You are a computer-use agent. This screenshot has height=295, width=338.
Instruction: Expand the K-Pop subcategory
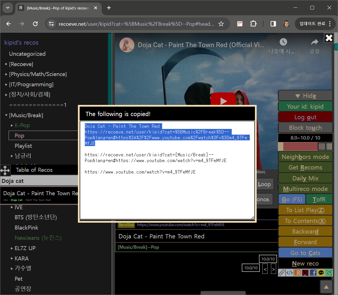point(12,125)
